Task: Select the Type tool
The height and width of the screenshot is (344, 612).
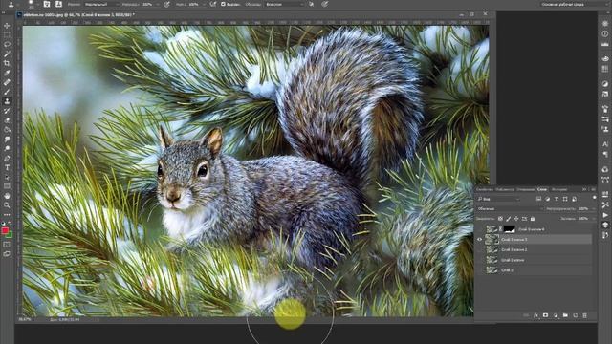Action: (7, 167)
